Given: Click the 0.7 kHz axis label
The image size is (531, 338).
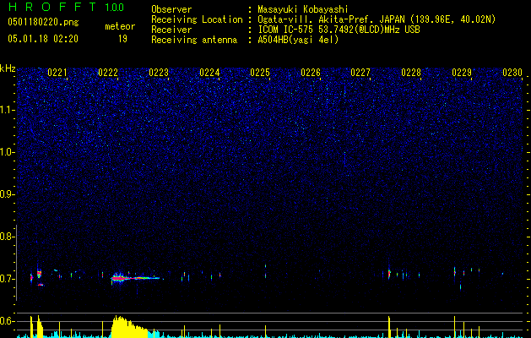Looking at the screenshot, I should 7,279.
